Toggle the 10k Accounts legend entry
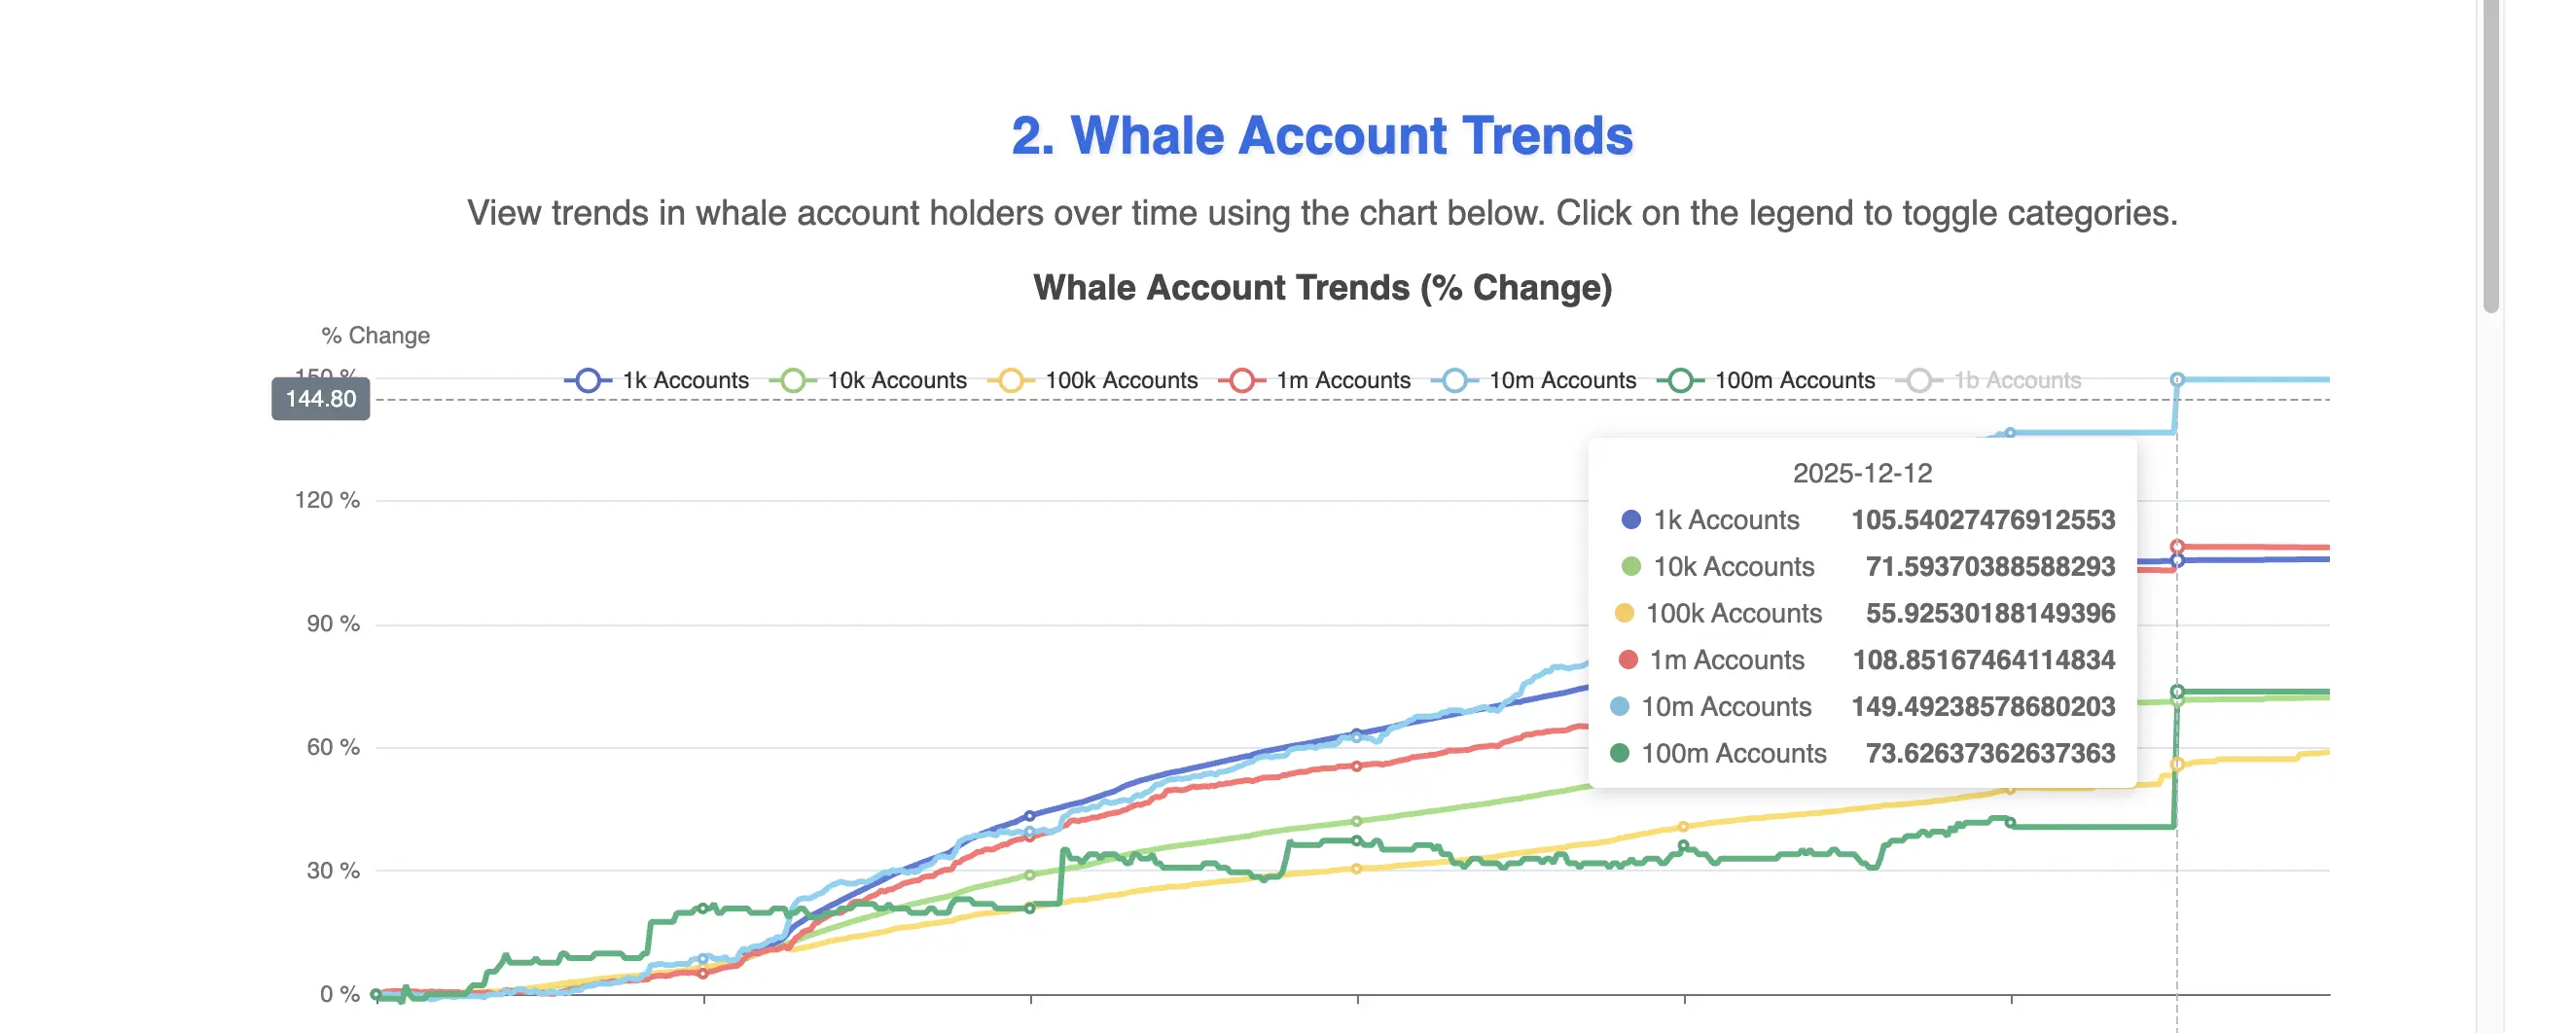Image resolution: width=2576 pixels, height=1033 pixels. pyautogui.click(x=897, y=380)
